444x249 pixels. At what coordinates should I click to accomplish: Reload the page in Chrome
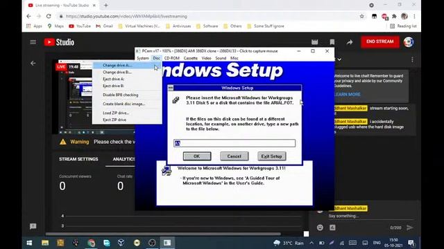coord(49,17)
